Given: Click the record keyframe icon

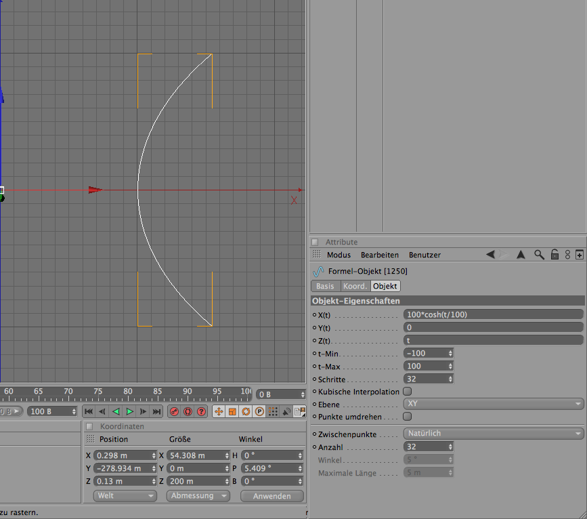Looking at the screenshot, I should (174, 411).
